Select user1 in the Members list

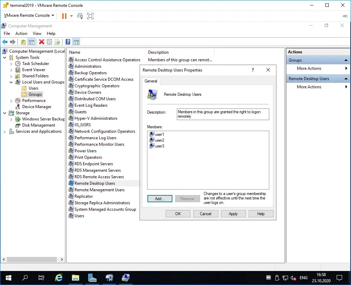tap(157, 134)
